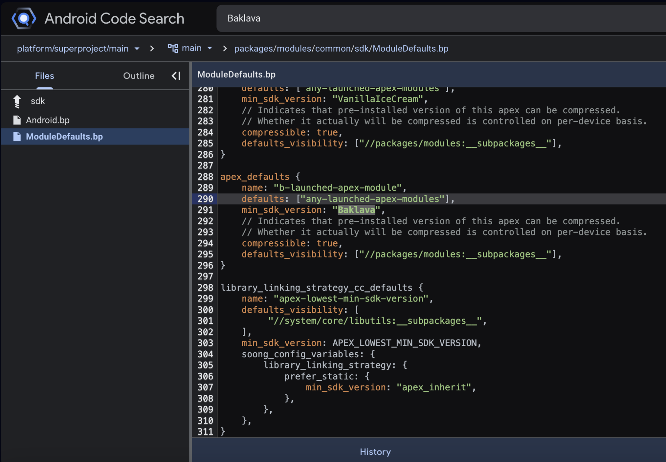Click line number 298 in the gutter
Screen dimensions: 666x462
point(205,287)
